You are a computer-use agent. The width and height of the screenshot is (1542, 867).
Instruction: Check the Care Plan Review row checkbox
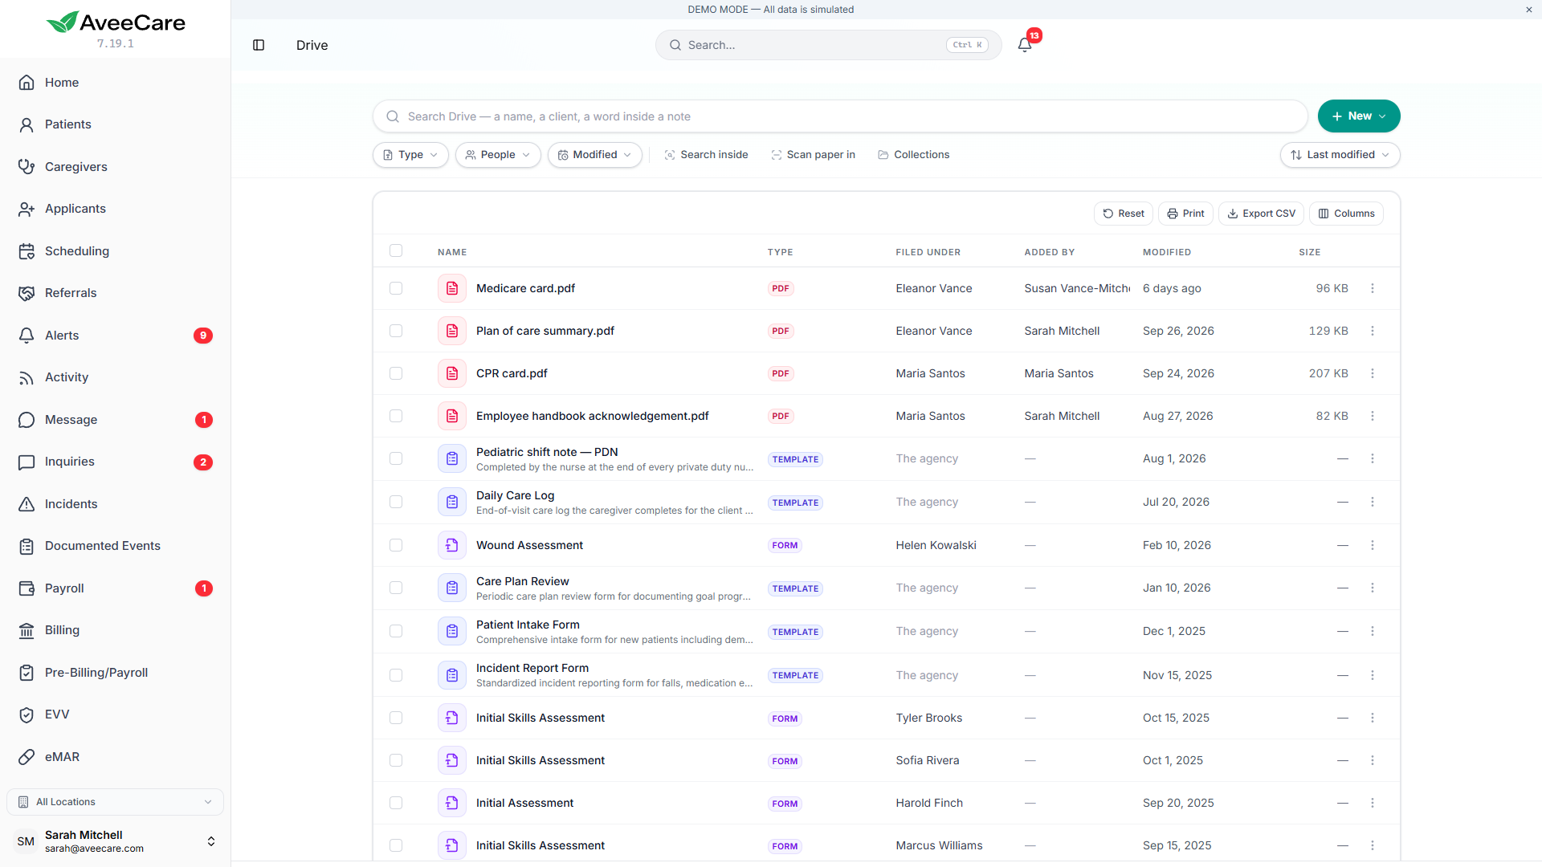(x=396, y=588)
